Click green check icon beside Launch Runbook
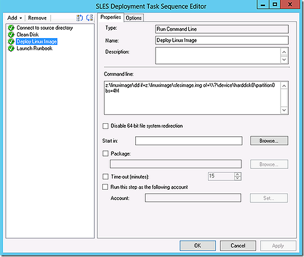The height and width of the screenshot is (257, 304). point(11,48)
